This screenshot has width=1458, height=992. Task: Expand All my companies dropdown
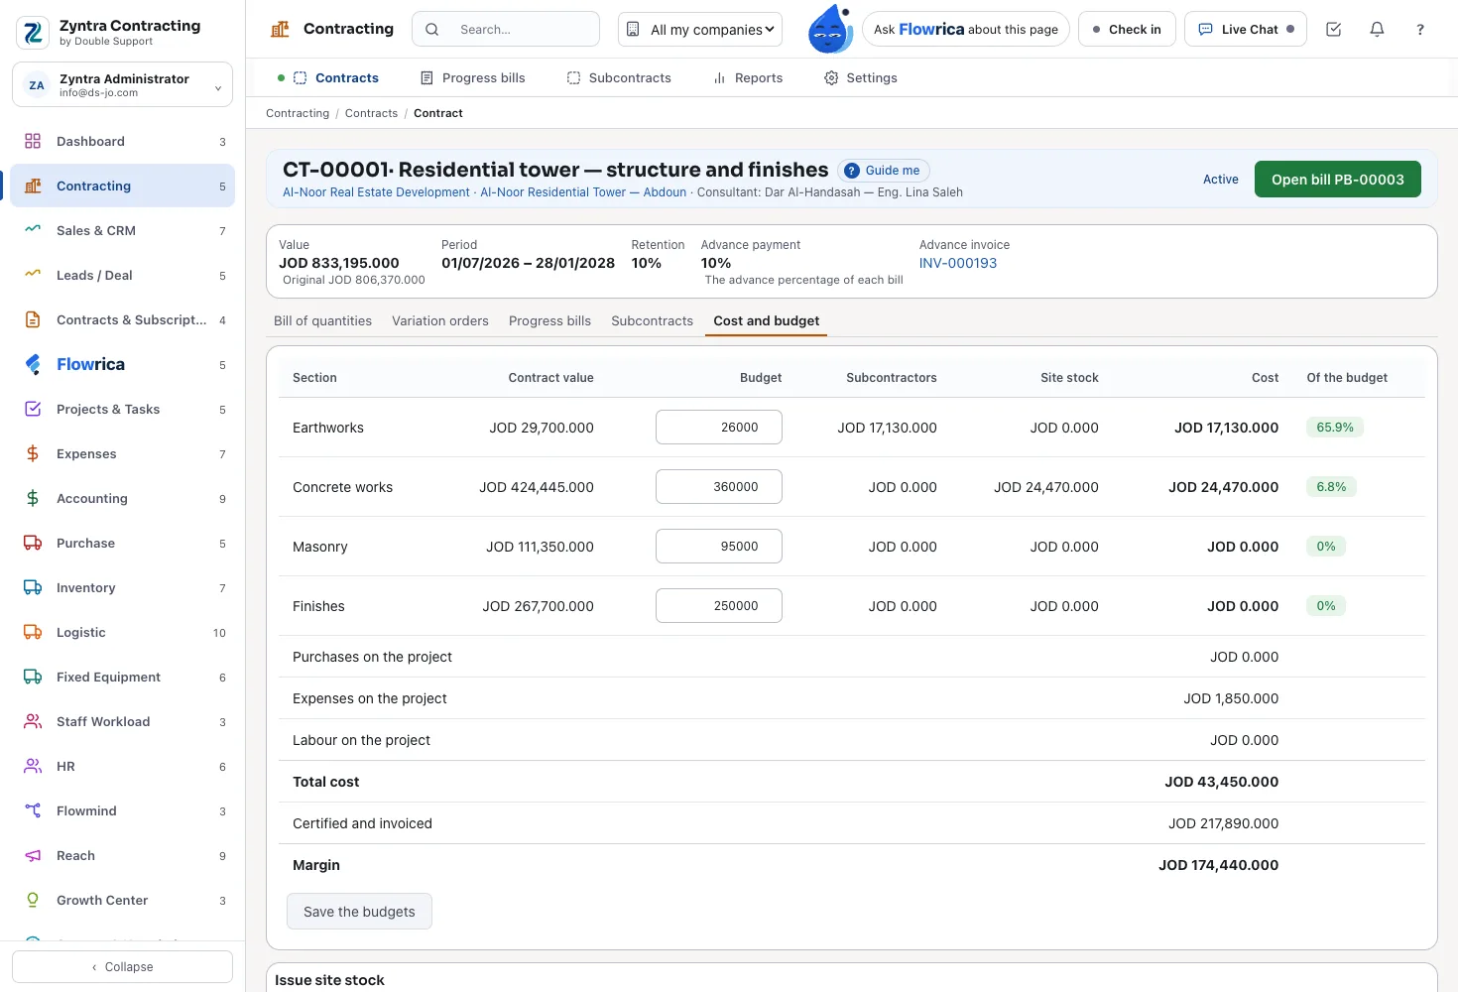700,30
